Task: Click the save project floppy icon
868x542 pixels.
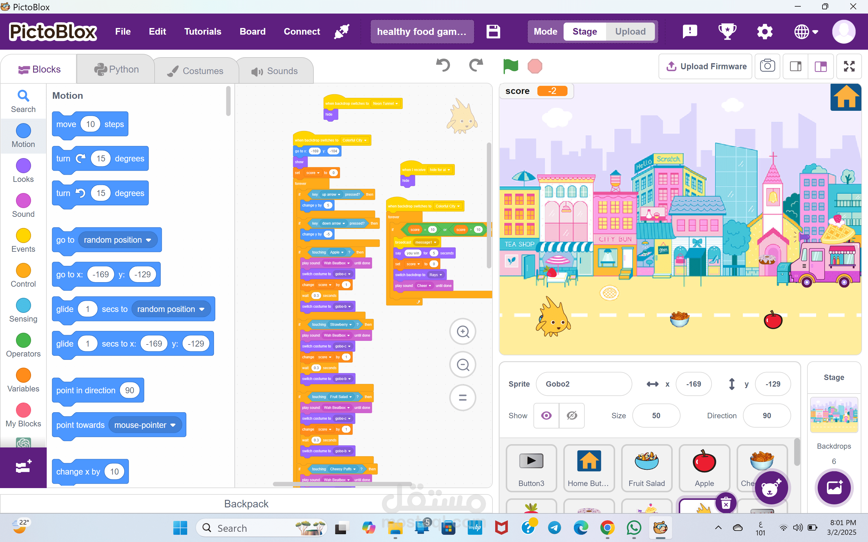Action: [493, 32]
